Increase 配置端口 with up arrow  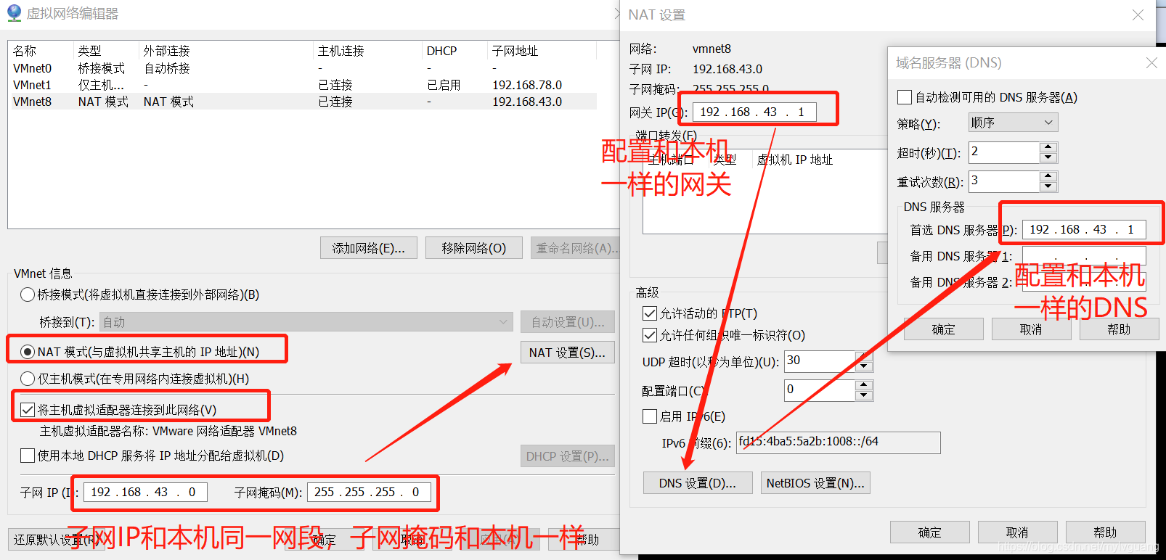pyautogui.click(x=863, y=385)
